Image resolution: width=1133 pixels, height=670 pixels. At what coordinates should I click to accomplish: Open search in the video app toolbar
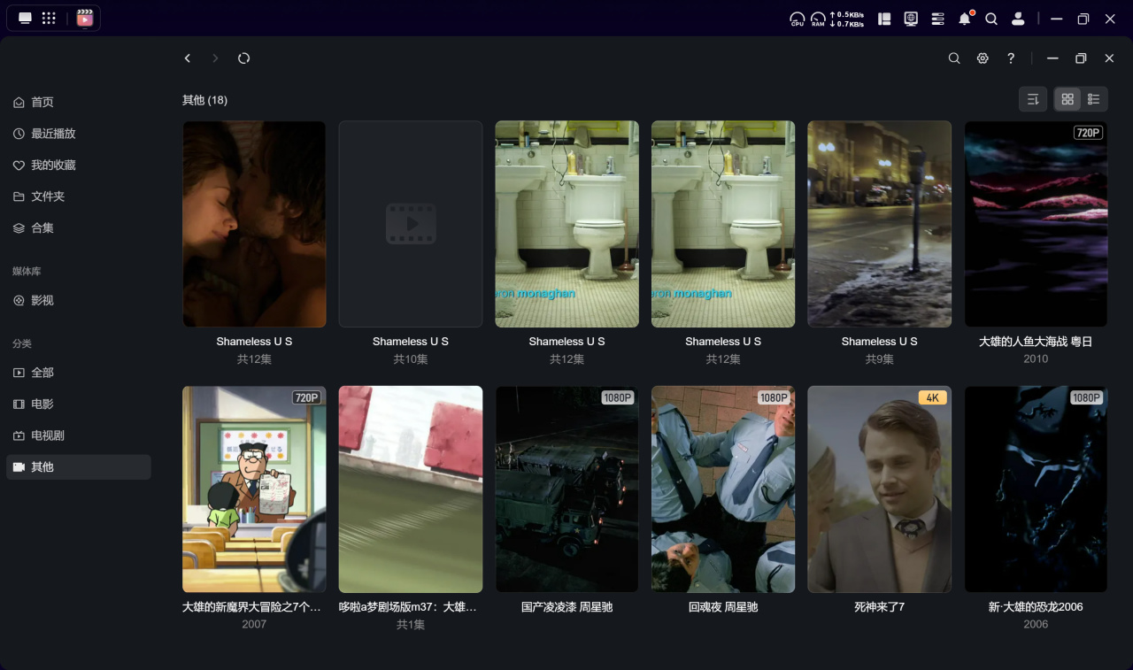954,58
